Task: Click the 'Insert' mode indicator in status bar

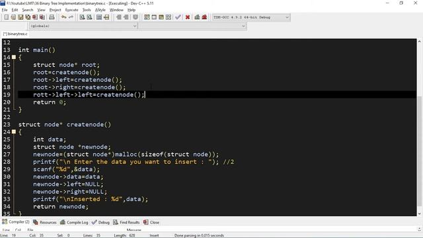Action: (154, 235)
